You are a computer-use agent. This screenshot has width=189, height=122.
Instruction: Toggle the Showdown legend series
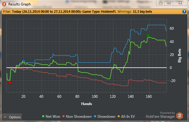click(105, 117)
